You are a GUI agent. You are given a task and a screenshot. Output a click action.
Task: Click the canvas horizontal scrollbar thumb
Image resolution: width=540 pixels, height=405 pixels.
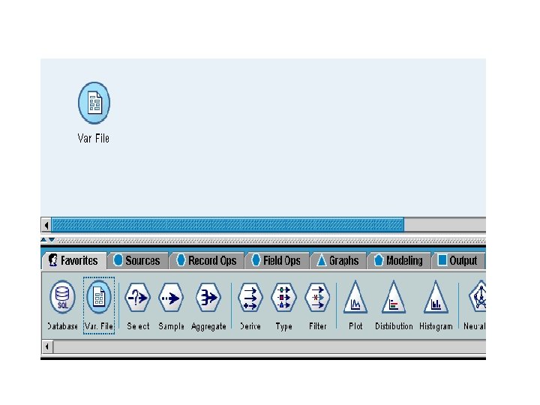[228, 225]
